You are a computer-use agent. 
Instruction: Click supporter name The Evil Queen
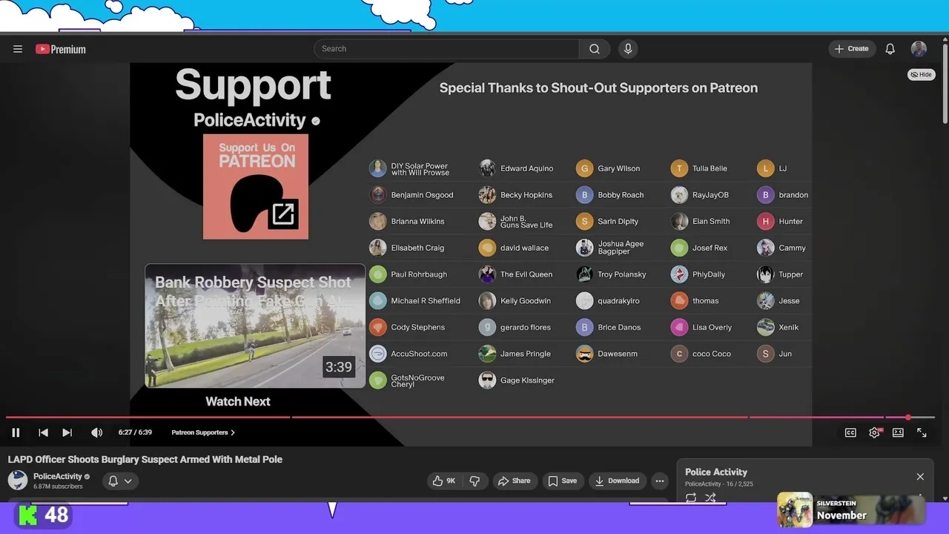[526, 274]
